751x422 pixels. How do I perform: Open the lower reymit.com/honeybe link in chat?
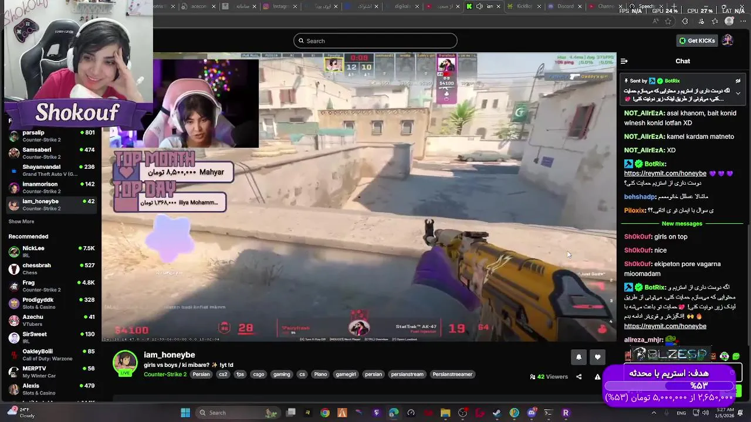[x=665, y=326]
